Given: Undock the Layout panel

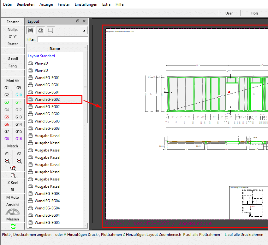Looking at the screenshot, I should pyautogui.click(x=78, y=21).
